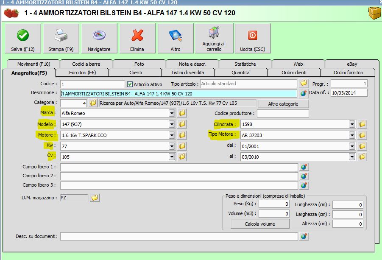Open folder lookup next to dal date
Viewport: 382px width, 260px height.
[362, 146]
